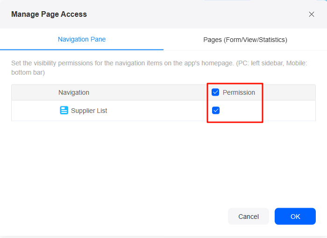Image resolution: width=327 pixels, height=238 pixels.
Task: Switch to the Navigation Pane tab
Action: [x=82, y=39]
